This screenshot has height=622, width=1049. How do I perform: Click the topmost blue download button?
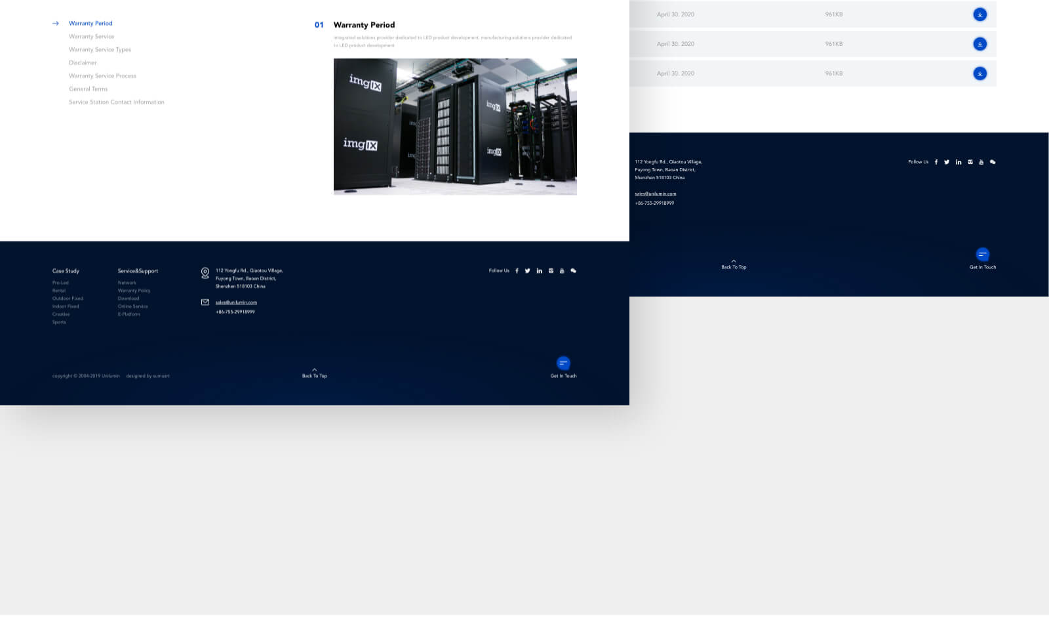pyautogui.click(x=980, y=14)
